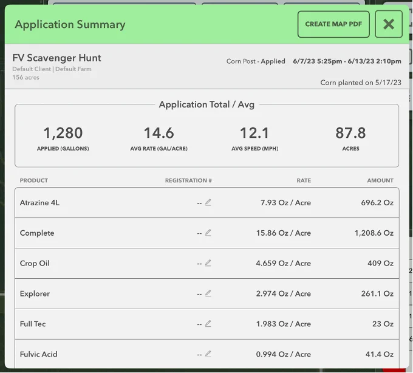
Task: Click the 156 acres label
Action: (x=26, y=77)
